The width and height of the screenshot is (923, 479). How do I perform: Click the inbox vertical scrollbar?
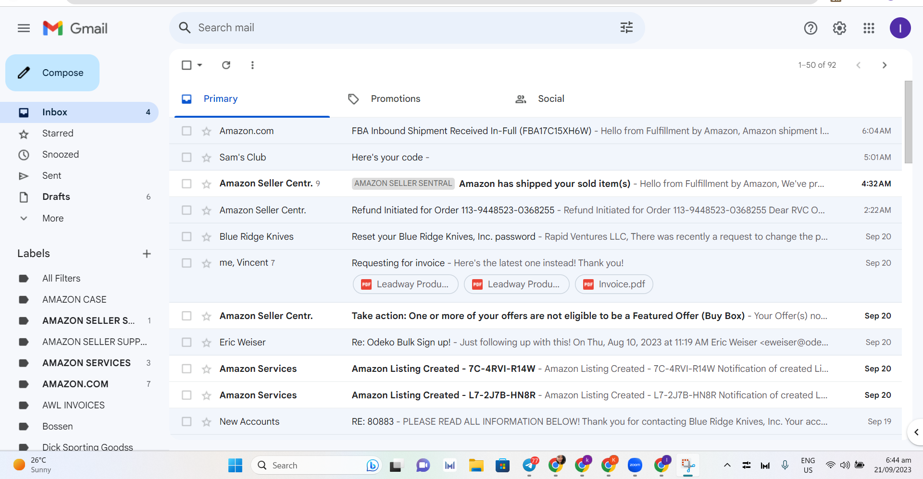[x=908, y=122]
